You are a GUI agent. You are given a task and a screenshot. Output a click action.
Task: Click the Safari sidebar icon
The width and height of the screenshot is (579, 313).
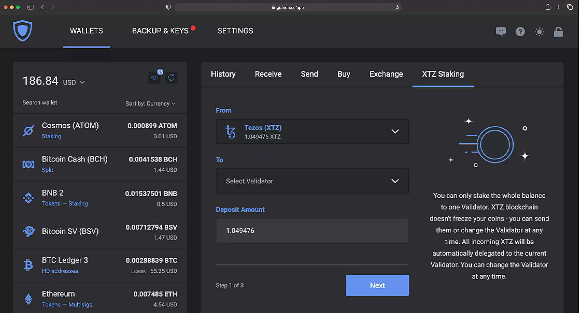30,7
